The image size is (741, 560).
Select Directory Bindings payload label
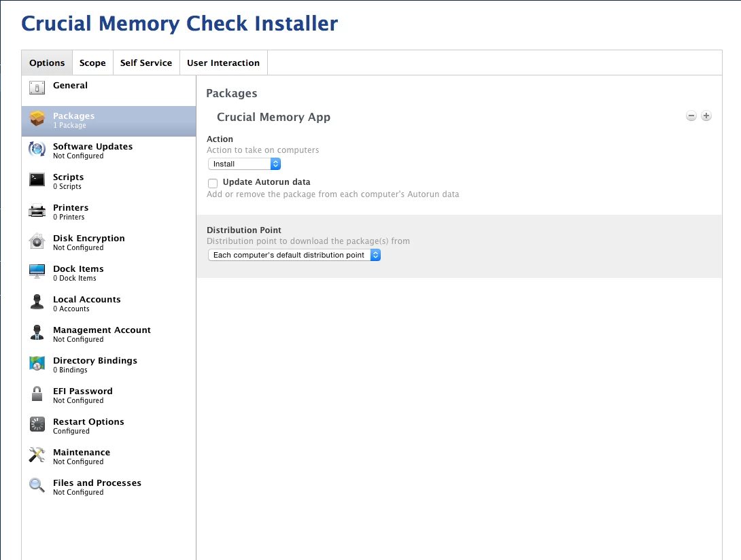click(x=95, y=361)
